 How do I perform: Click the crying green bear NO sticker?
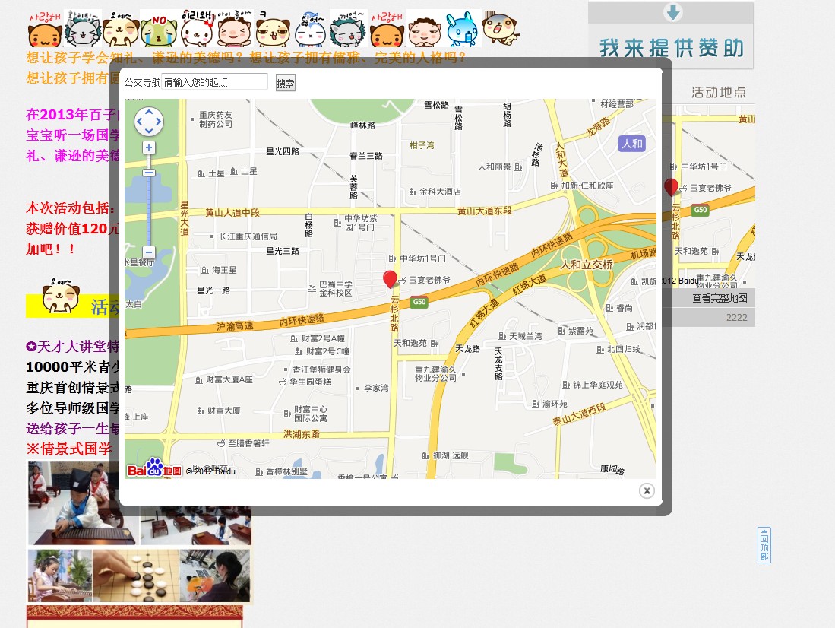click(159, 30)
